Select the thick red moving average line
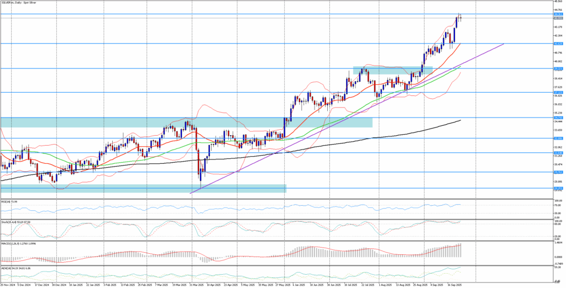The width and height of the screenshot is (566, 288). pyautogui.click(x=442, y=61)
